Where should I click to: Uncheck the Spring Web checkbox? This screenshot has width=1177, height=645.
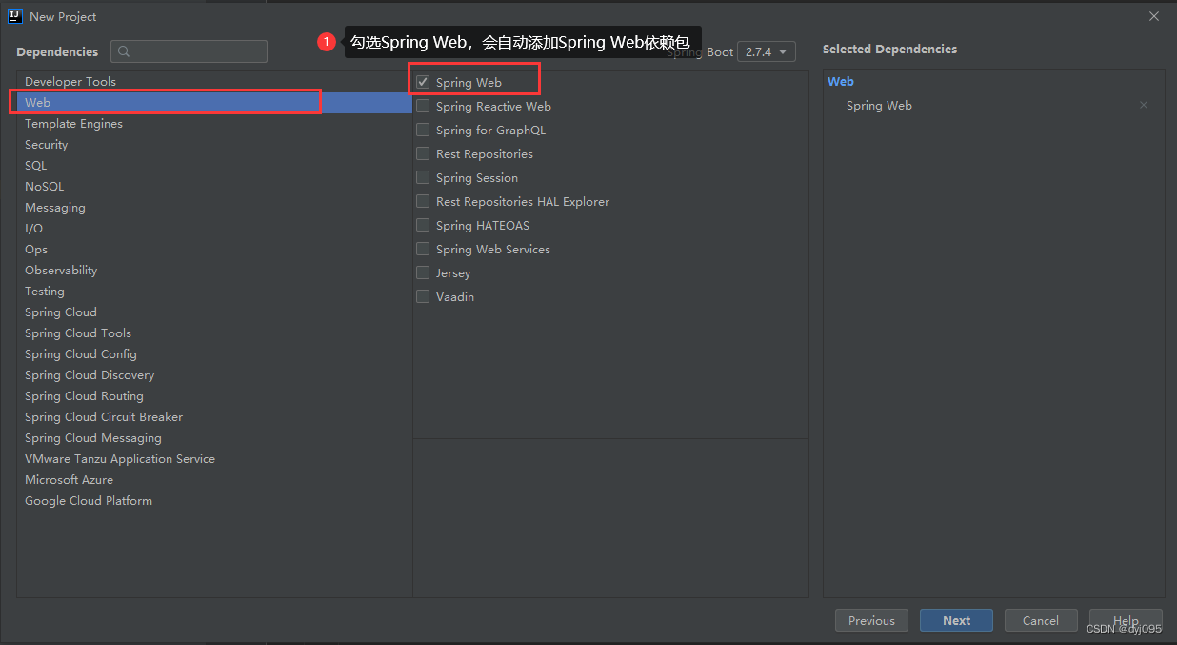[x=423, y=83]
